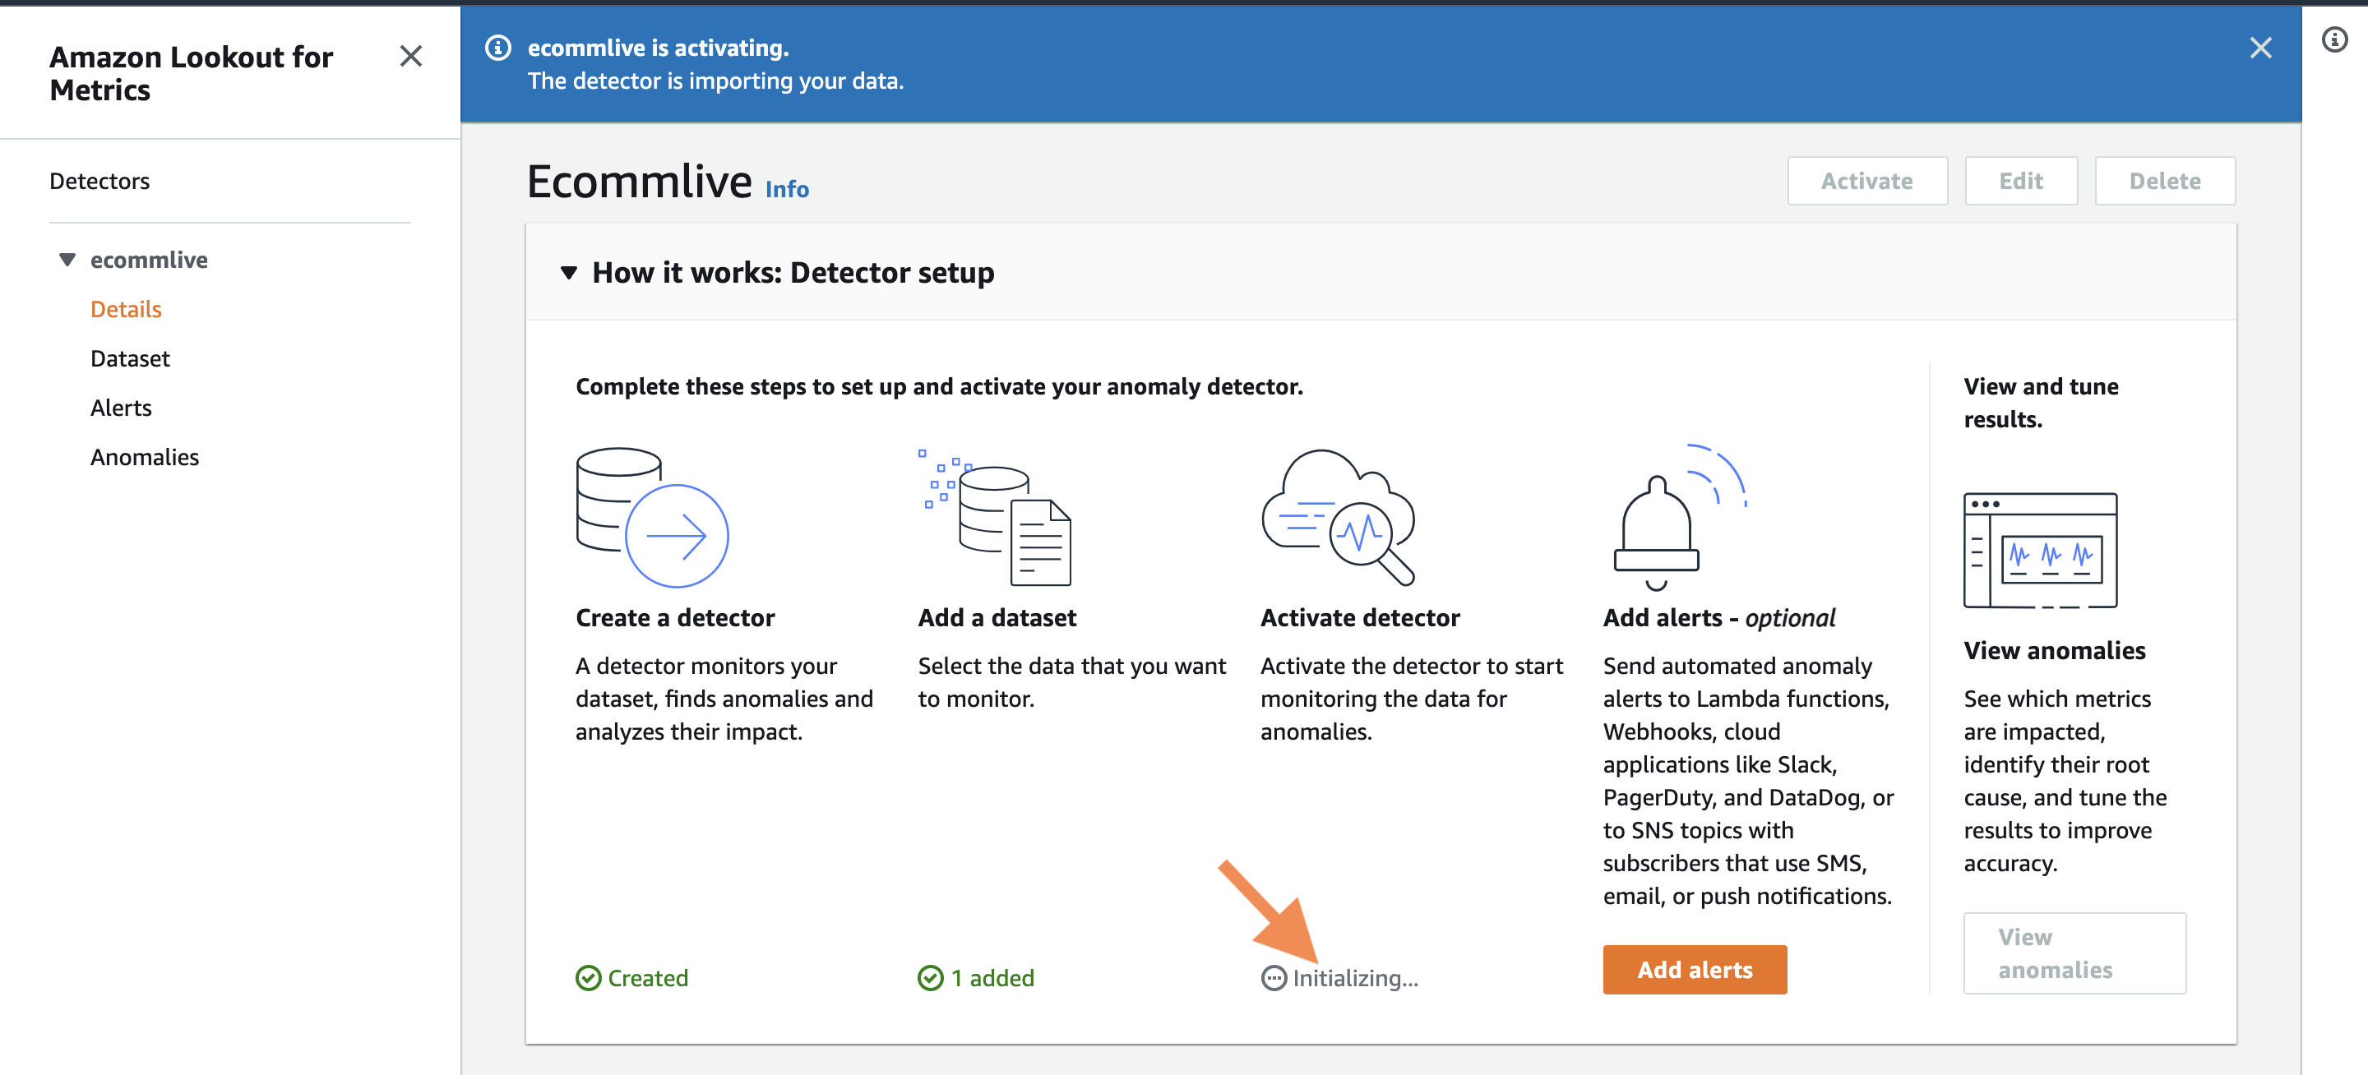Viewport: 2368px width, 1075px height.
Task: Click the Activate button
Action: 1867,181
